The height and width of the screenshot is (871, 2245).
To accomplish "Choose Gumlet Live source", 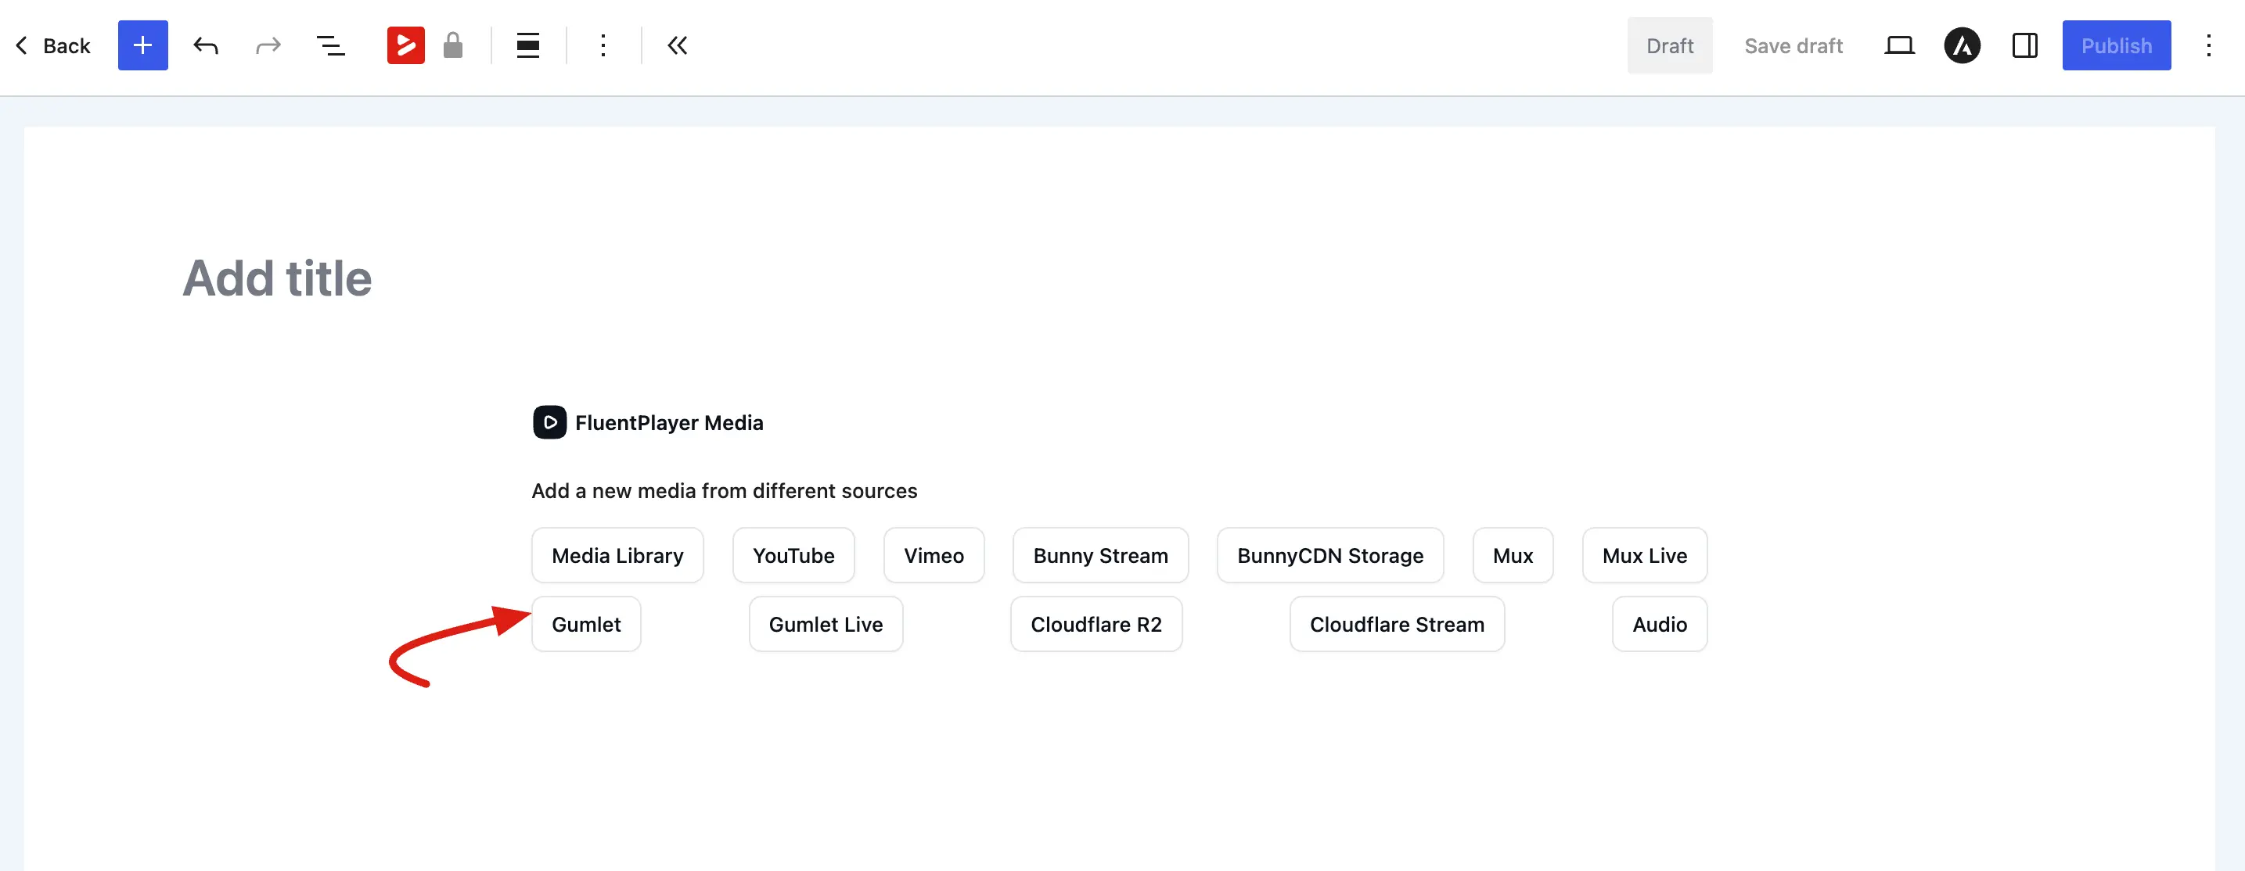I will coord(826,624).
